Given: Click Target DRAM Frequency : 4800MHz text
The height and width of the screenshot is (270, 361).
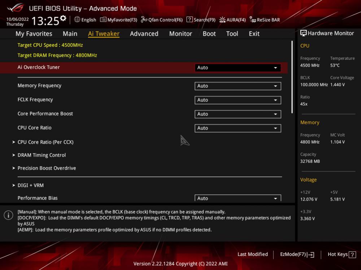Looking at the screenshot, I should tap(57, 55).
